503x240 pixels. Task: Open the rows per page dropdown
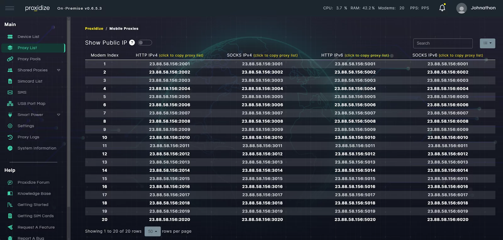152,232
